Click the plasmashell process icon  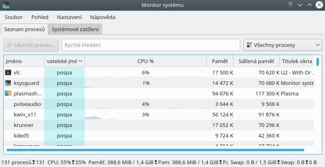9,93
